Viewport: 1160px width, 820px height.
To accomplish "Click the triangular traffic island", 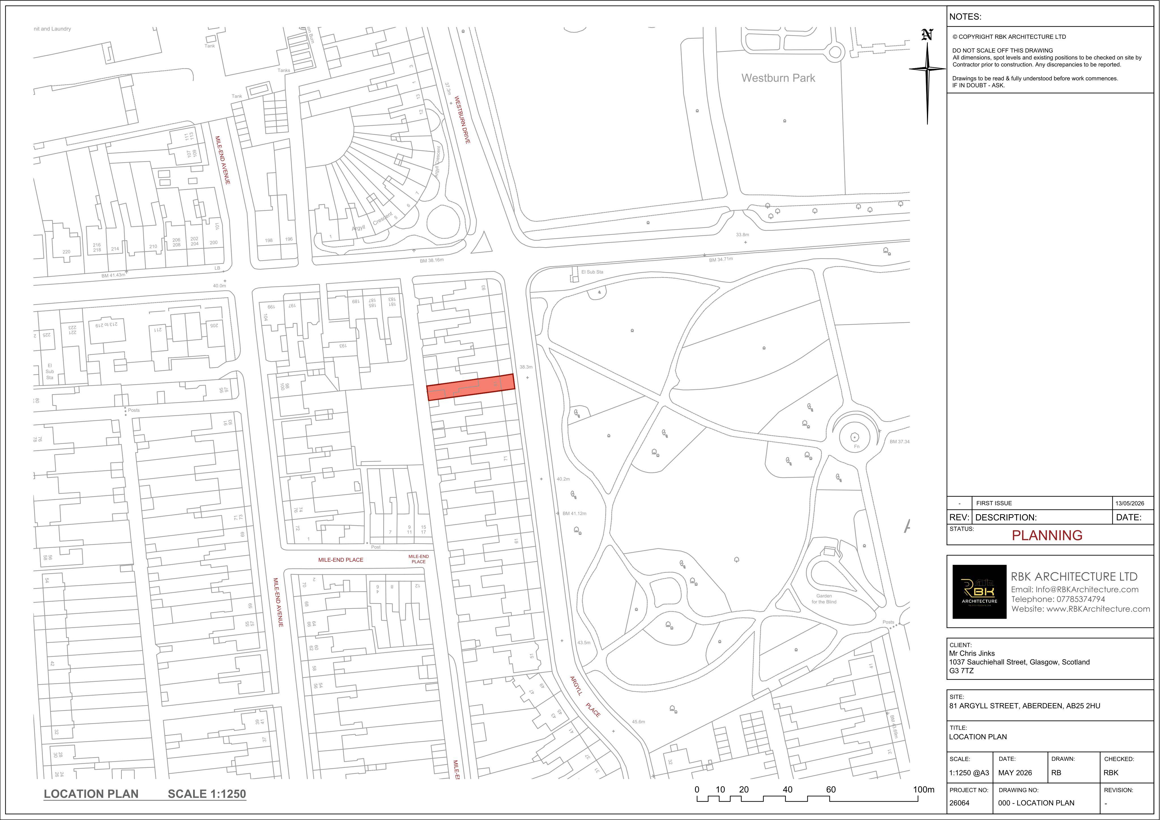I will pyautogui.click(x=483, y=244).
